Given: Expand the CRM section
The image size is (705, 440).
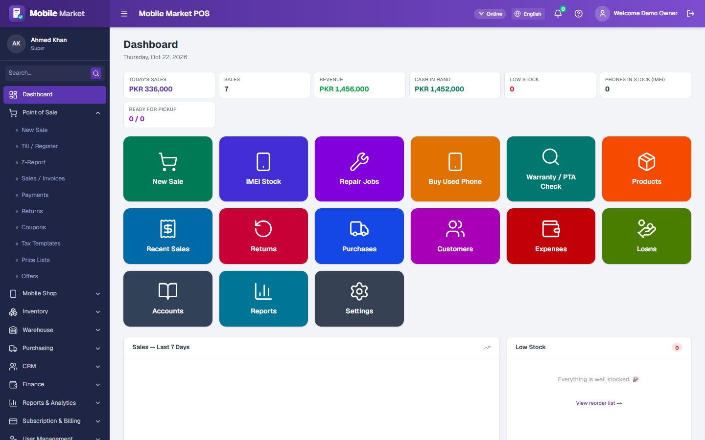Looking at the screenshot, I should [55, 366].
